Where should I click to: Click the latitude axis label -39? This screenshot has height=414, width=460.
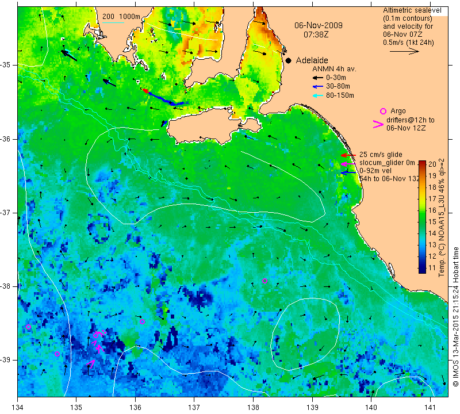6,360
